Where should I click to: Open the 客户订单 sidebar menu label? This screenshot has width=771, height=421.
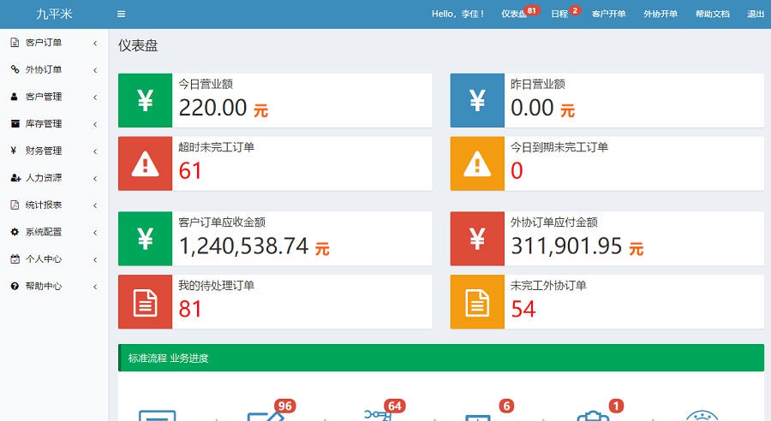pyautogui.click(x=44, y=42)
